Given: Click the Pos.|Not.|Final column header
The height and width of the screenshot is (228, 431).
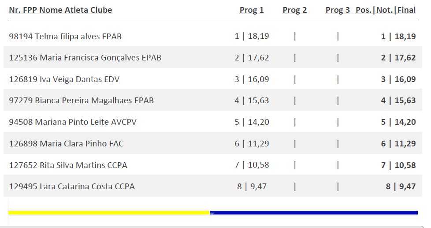Looking at the screenshot, I should [386, 10].
